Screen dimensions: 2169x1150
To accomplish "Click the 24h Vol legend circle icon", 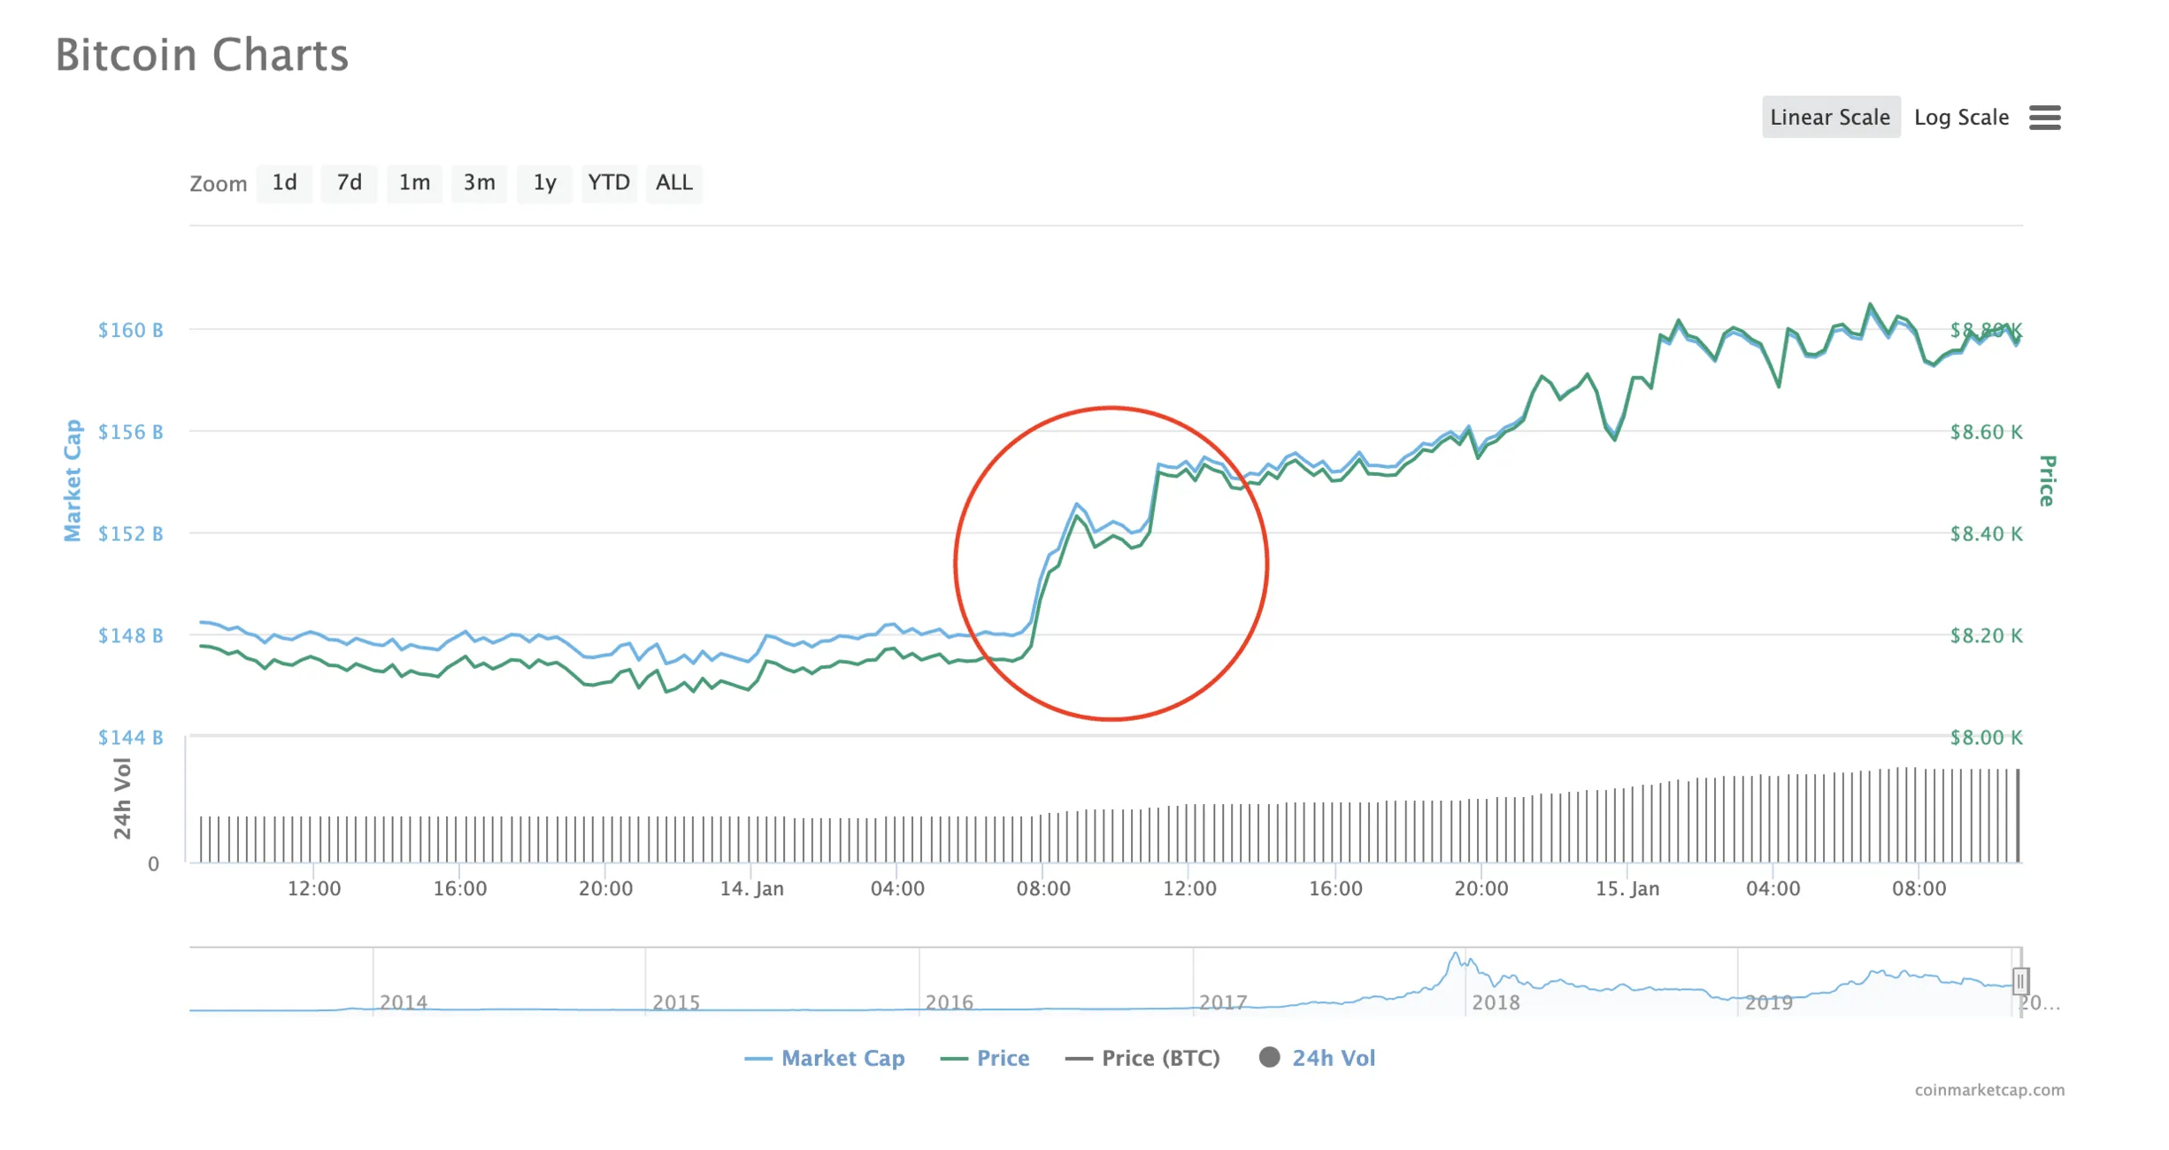I will click(1269, 1057).
